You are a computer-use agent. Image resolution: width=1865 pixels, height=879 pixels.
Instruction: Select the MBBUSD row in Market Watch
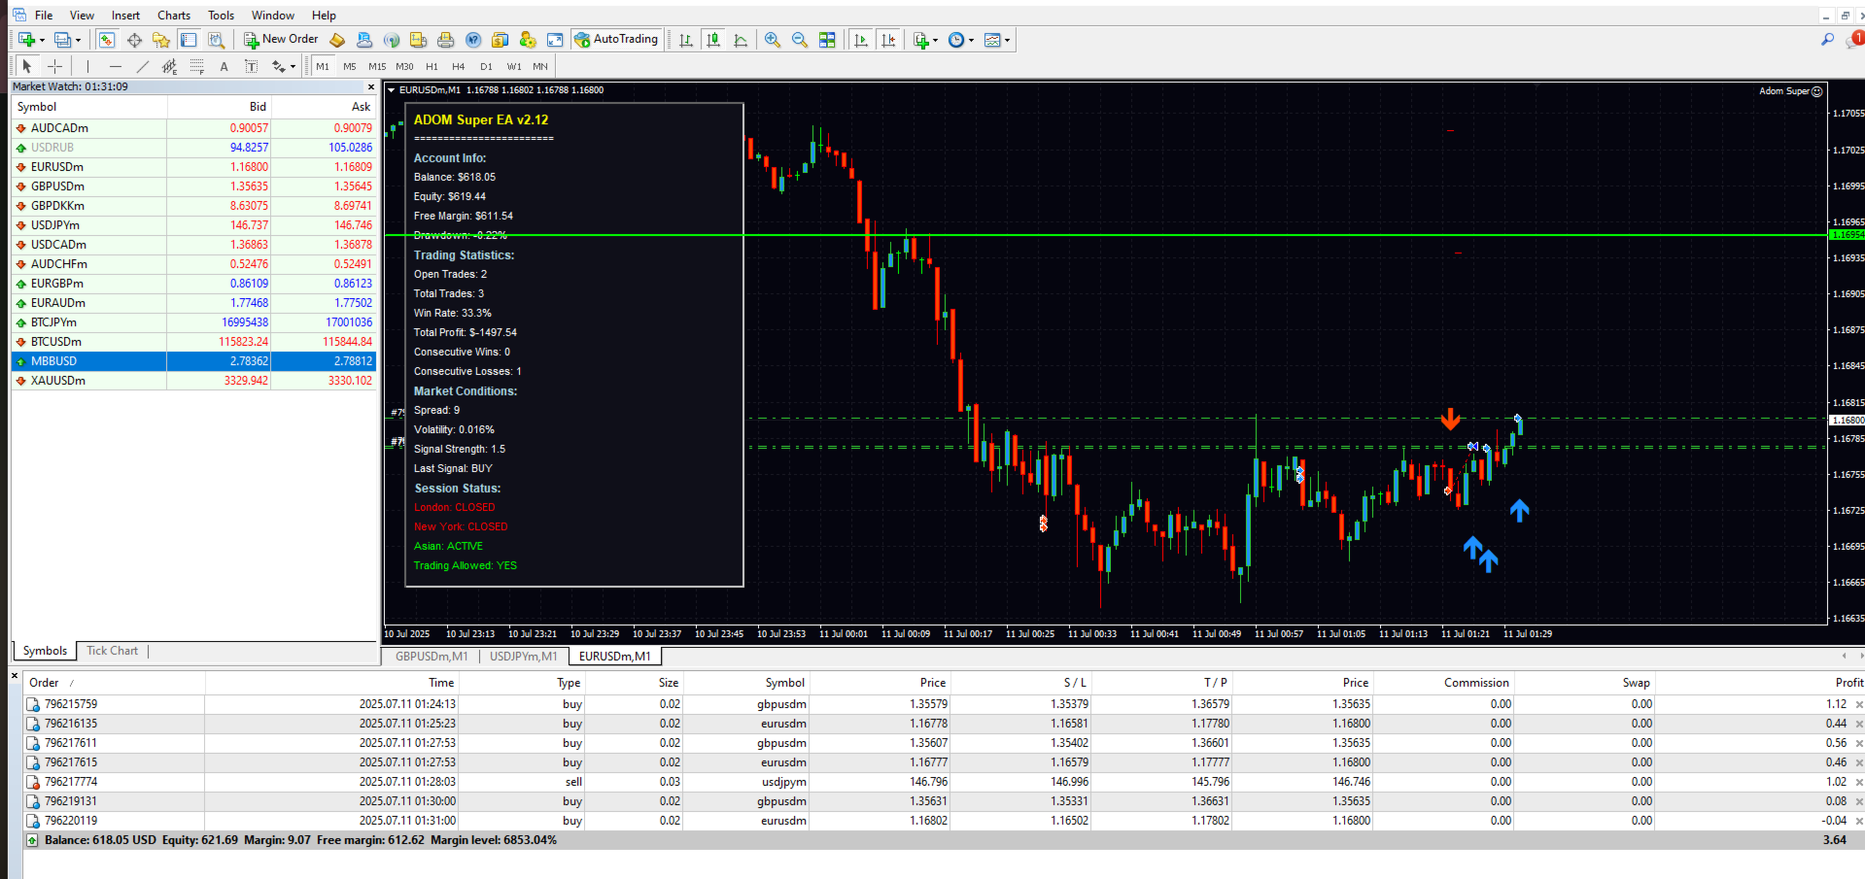pos(193,361)
